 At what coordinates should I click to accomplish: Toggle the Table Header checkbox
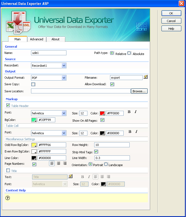click(x=8, y=105)
